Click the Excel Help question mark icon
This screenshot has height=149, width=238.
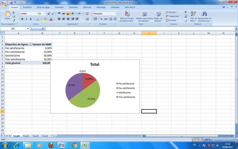[224, 7]
